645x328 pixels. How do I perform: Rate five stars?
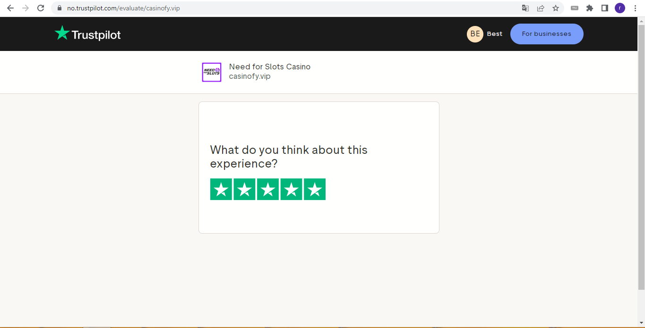(x=315, y=189)
